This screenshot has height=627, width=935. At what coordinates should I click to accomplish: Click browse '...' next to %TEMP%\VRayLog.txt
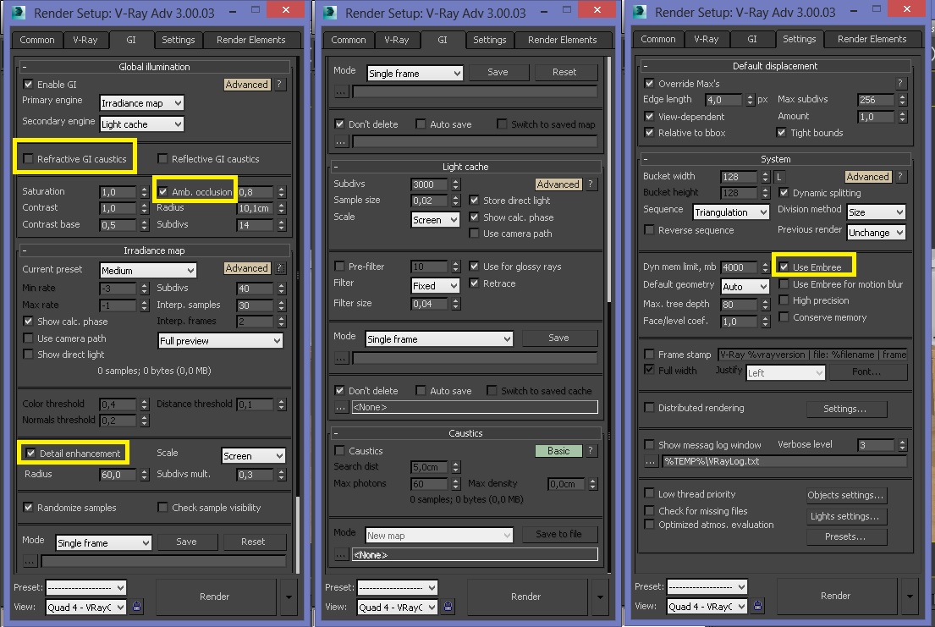651,461
